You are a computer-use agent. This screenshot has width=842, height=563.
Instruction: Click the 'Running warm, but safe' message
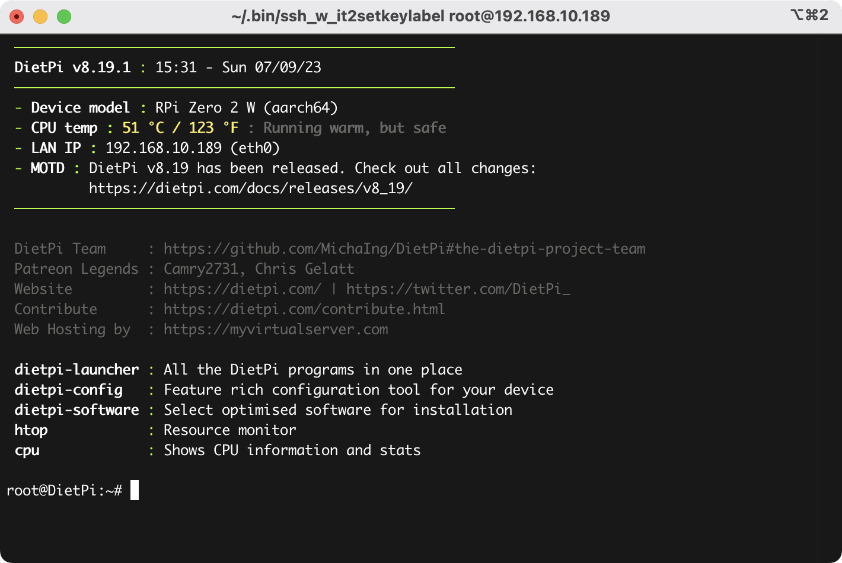(355, 128)
